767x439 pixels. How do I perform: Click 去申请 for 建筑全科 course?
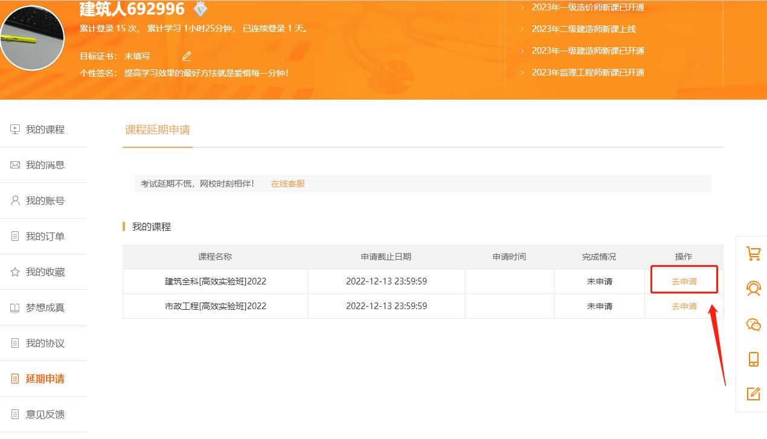click(684, 281)
